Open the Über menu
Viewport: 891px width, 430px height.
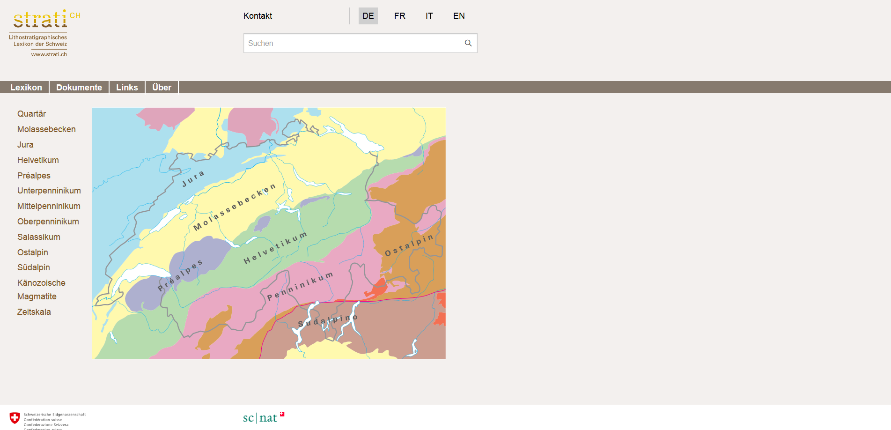[162, 88]
